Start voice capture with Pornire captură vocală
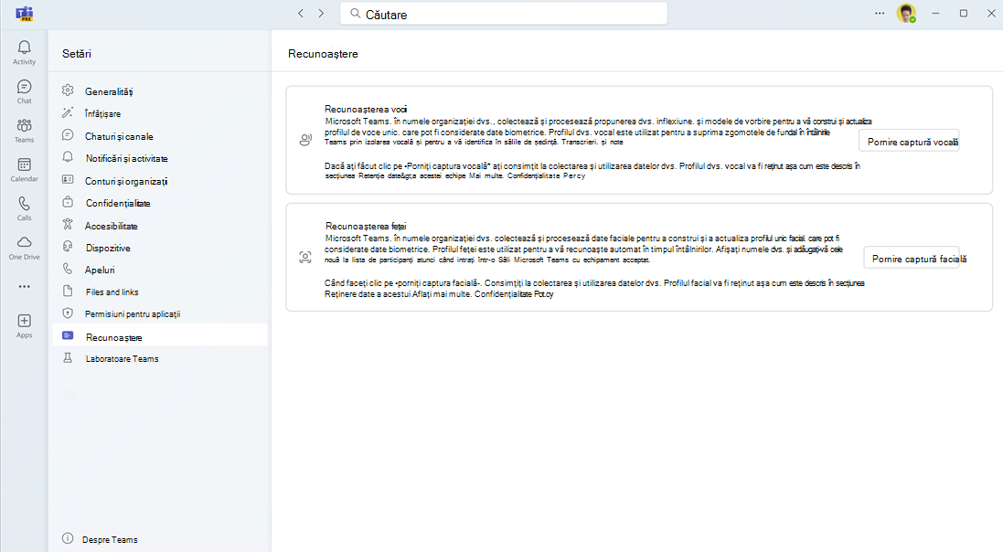The width and height of the screenshot is (1003, 552). tap(909, 142)
